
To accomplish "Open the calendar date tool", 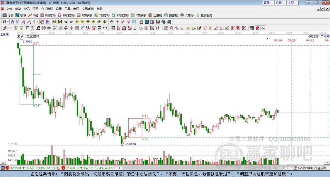I will [141, 22].
